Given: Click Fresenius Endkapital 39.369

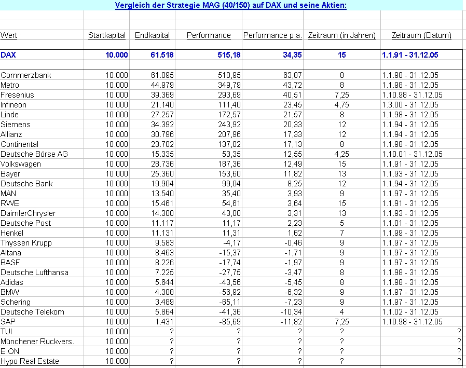Looking at the screenshot, I should 162,95.
